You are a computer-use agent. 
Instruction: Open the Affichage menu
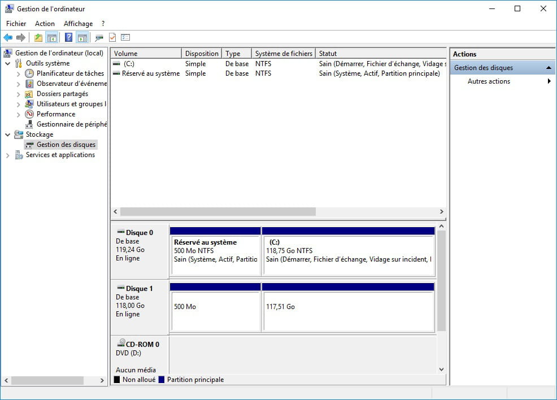(78, 23)
